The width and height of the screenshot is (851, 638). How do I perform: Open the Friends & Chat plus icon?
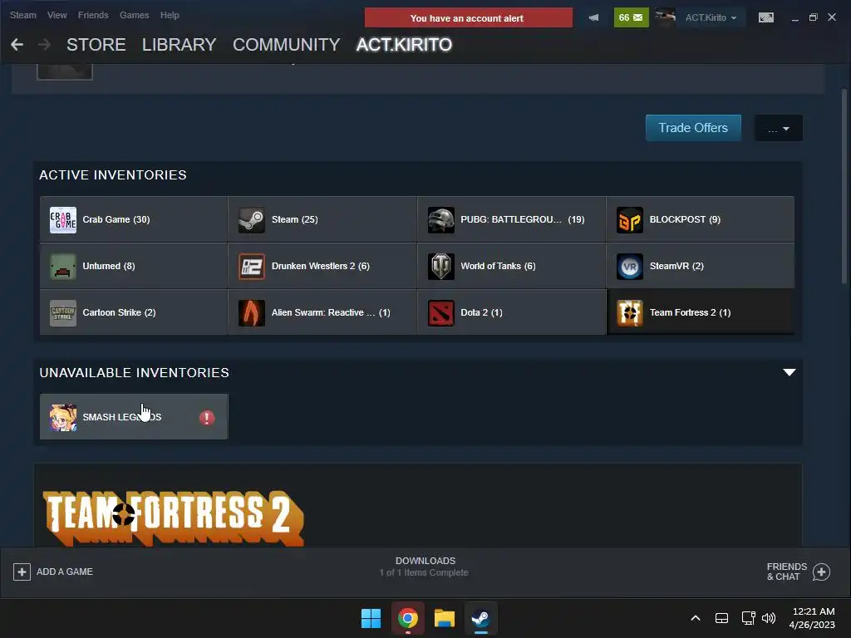click(x=821, y=572)
